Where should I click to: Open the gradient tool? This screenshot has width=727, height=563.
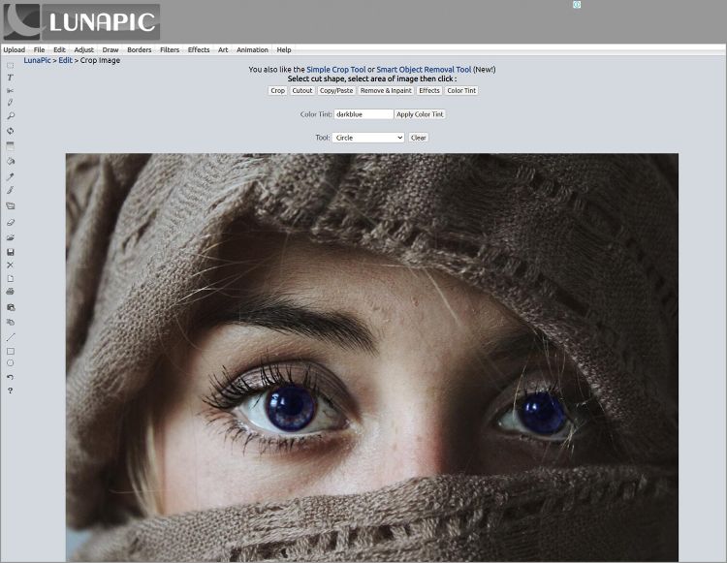[x=11, y=146]
